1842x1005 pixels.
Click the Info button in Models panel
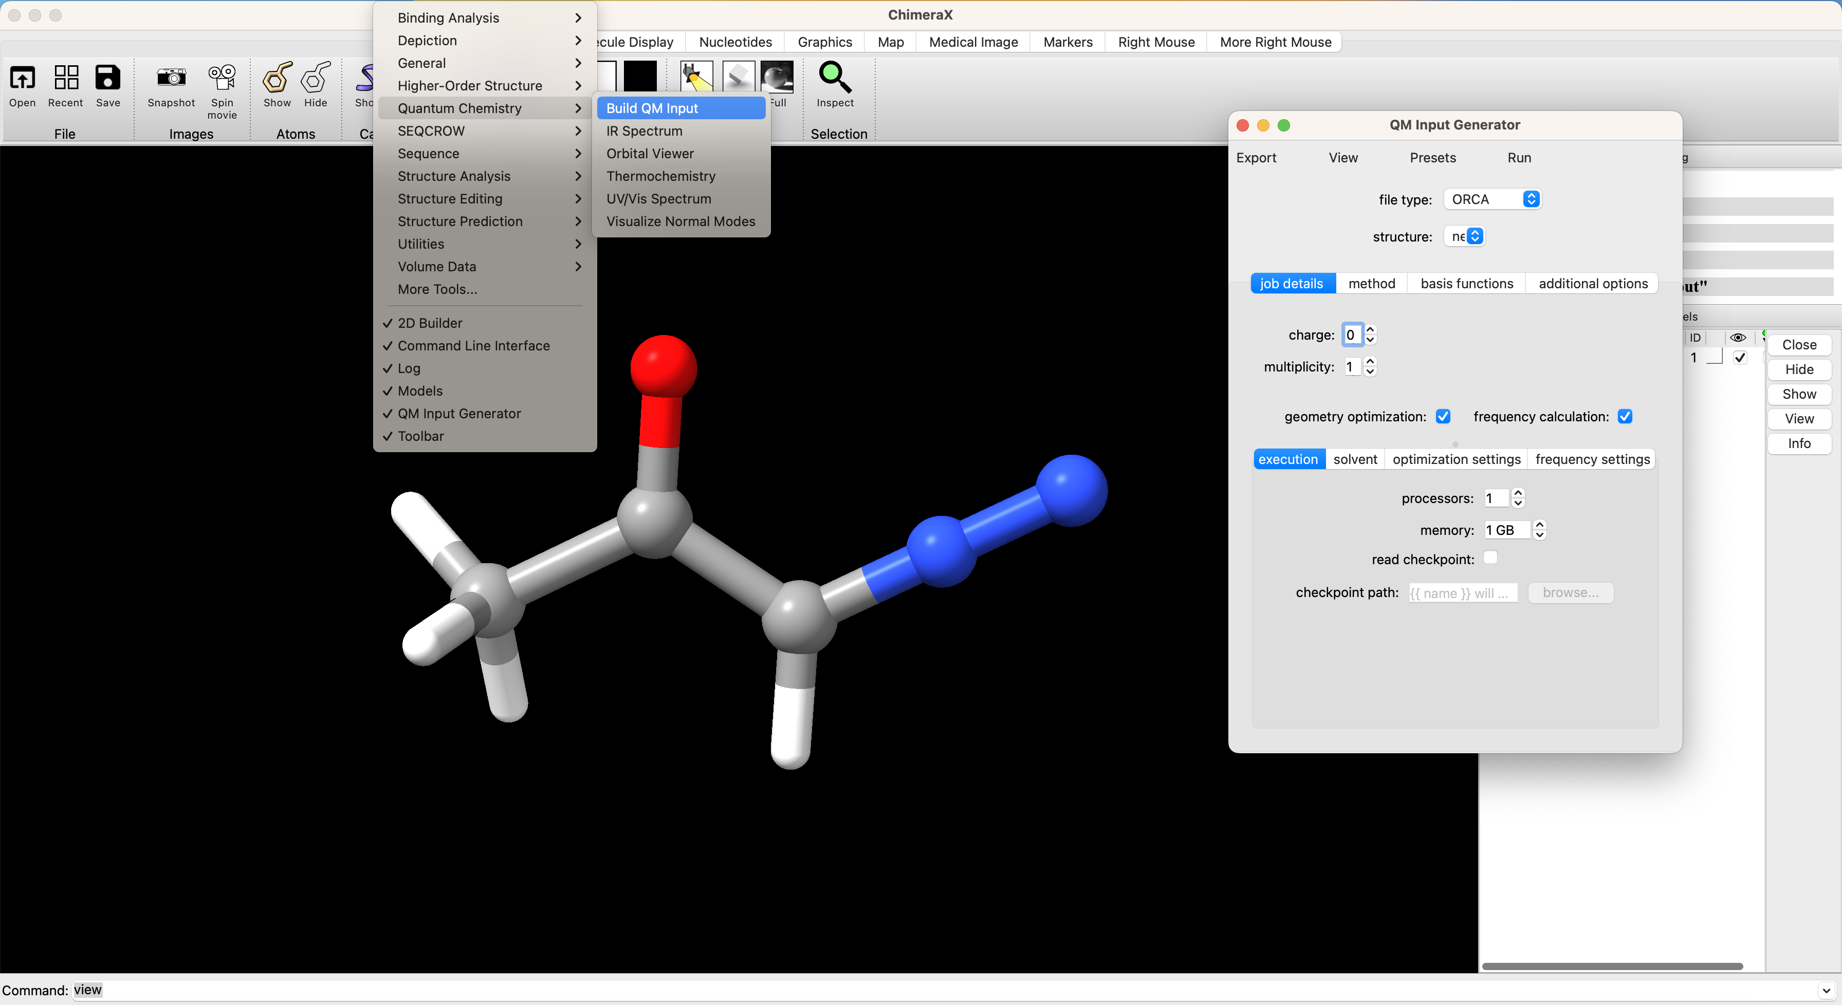pos(1799,444)
